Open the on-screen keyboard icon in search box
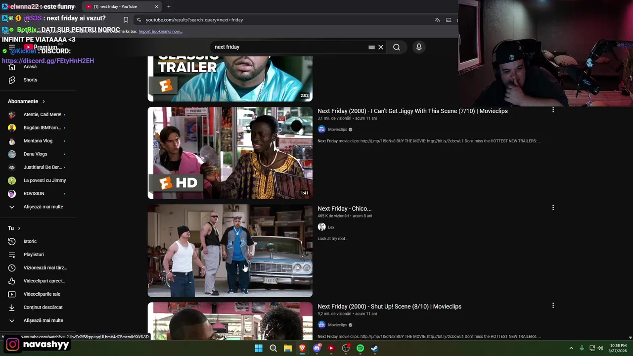Viewport: 633px width, 356px height. [x=371, y=47]
